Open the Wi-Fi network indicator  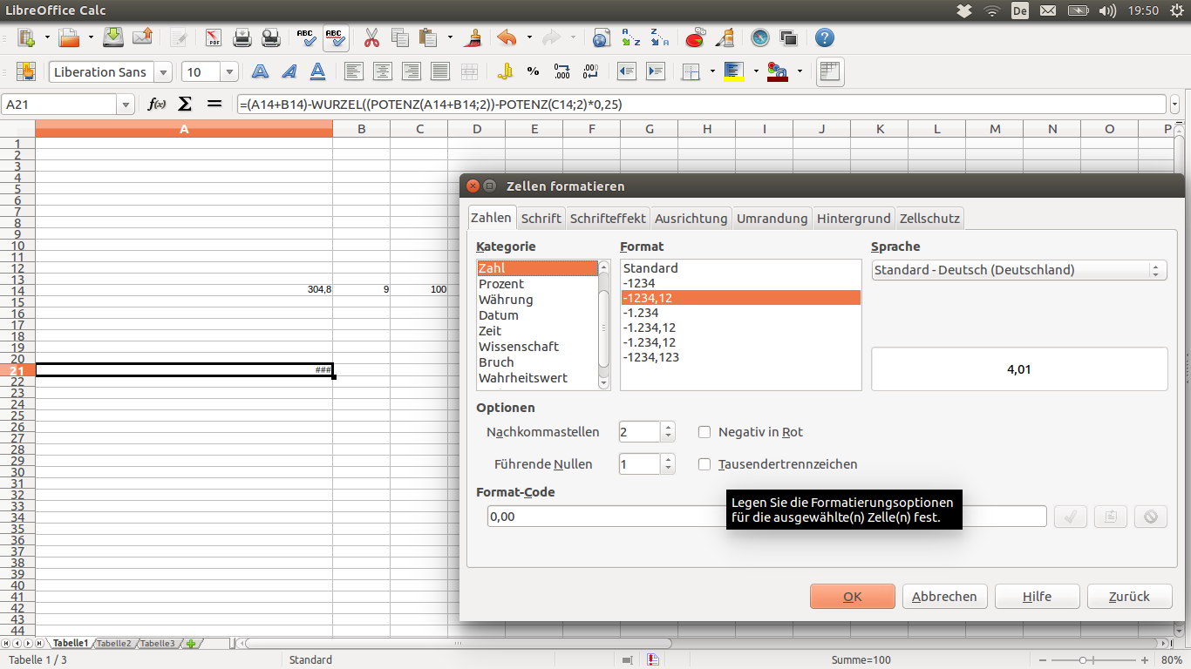(991, 10)
